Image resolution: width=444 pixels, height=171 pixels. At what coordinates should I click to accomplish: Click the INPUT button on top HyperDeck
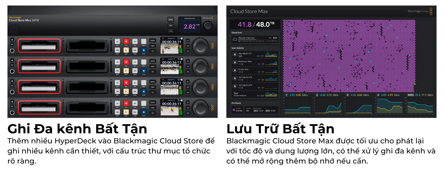[x=144, y=41]
